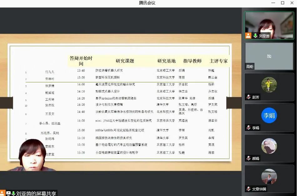The height and width of the screenshot is (196, 297).
Task: Click the camera-off icon on 高炬's tile
Action: click(269, 56)
